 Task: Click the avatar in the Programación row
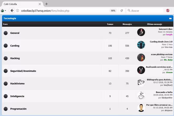click(x=141, y=108)
